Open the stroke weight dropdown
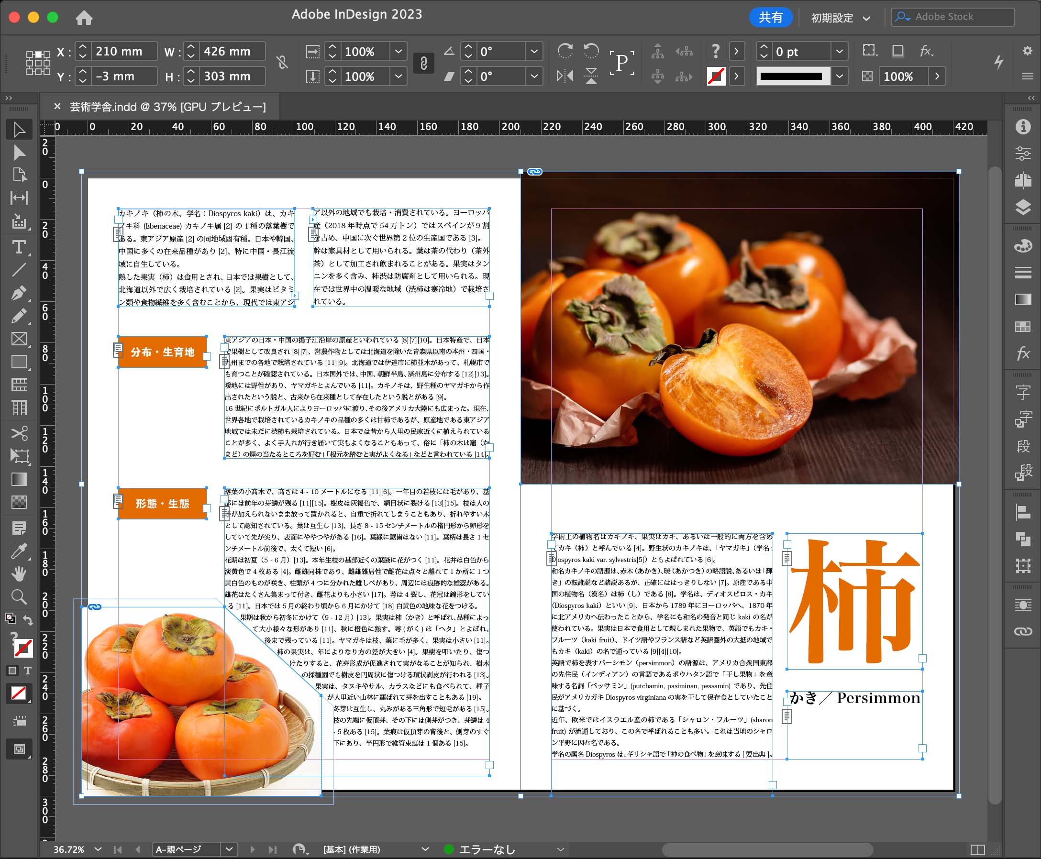Viewport: 1041px width, 859px height. (839, 51)
